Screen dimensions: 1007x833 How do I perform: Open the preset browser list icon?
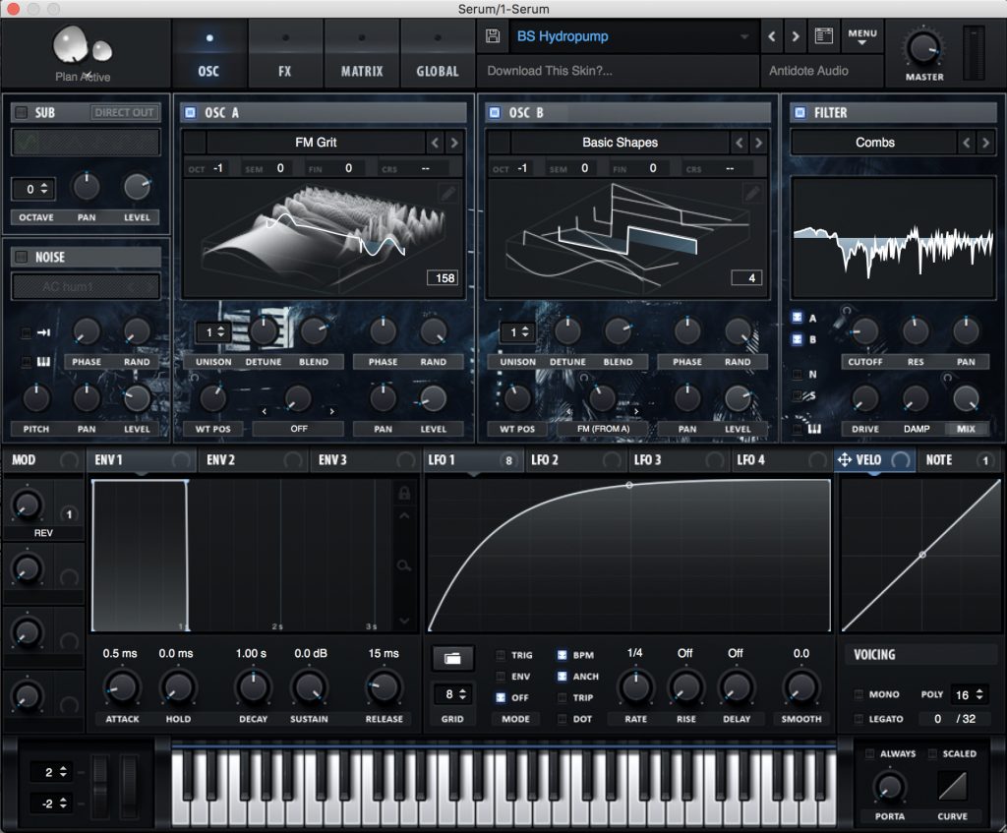[x=823, y=36]
